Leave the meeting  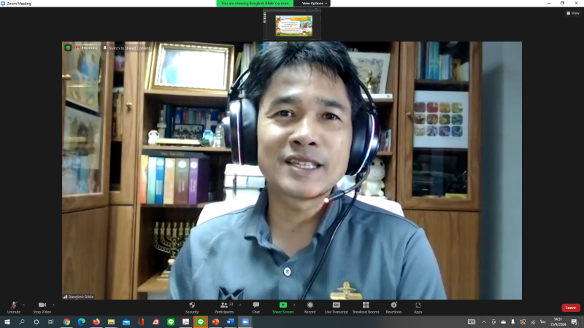571,308
